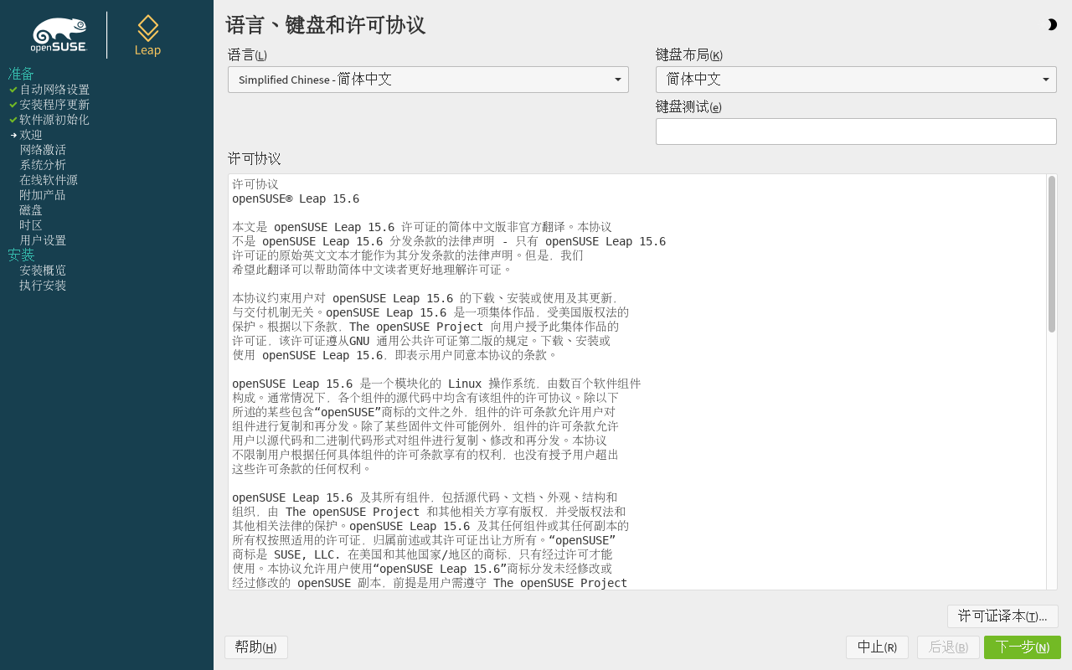Click the checkmark beside 软件源初始化

point(12,119)
